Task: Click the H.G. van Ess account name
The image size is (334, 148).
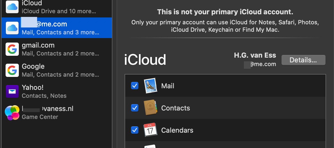Action: tap(255, 55)
